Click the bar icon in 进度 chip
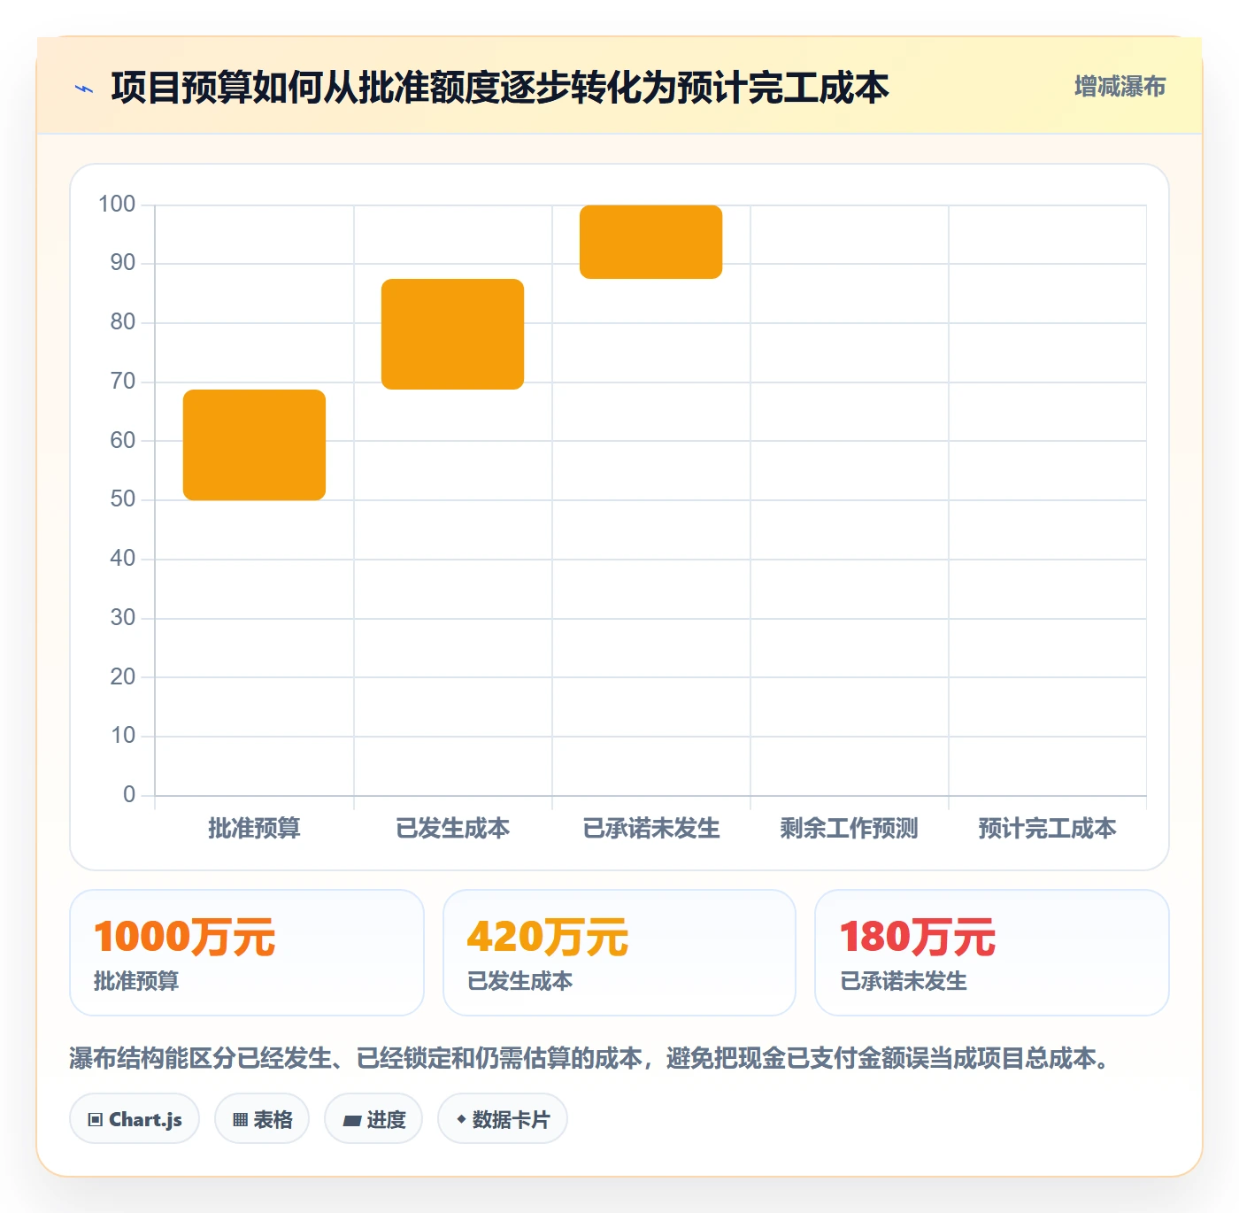 (351, 1121)
